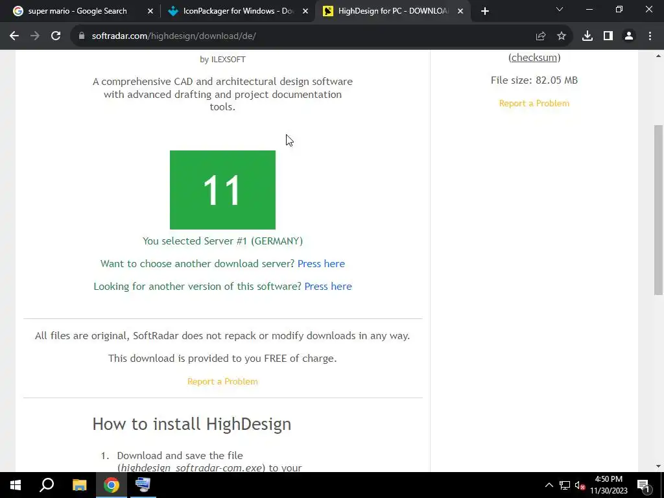Open a new browser tab
This screenshot has height=498, width=664.
click(485, 11)
